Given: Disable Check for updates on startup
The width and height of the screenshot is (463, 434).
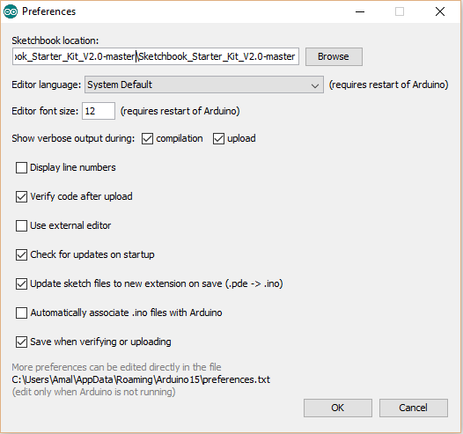Looking at the screenshot, I should click(21, 254).
